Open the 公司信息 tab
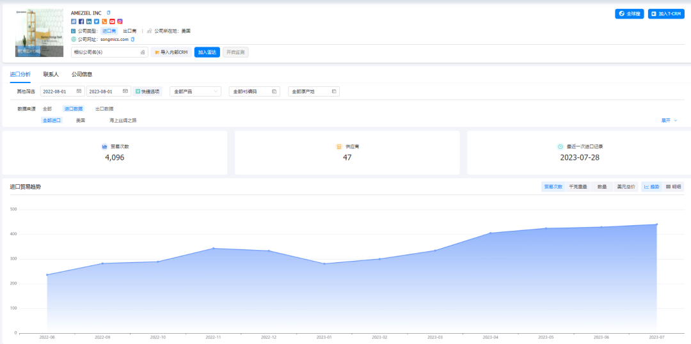The width and height of the screenshot is (691, 344). [x=82, y=74]
